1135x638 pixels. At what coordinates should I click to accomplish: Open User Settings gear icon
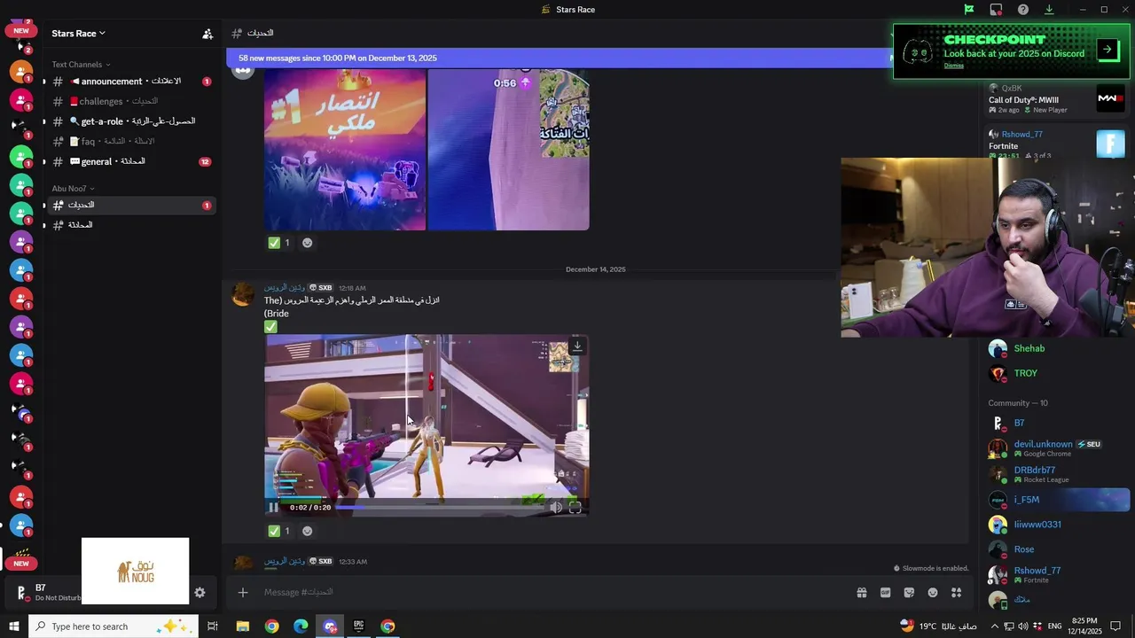point(200,593)
